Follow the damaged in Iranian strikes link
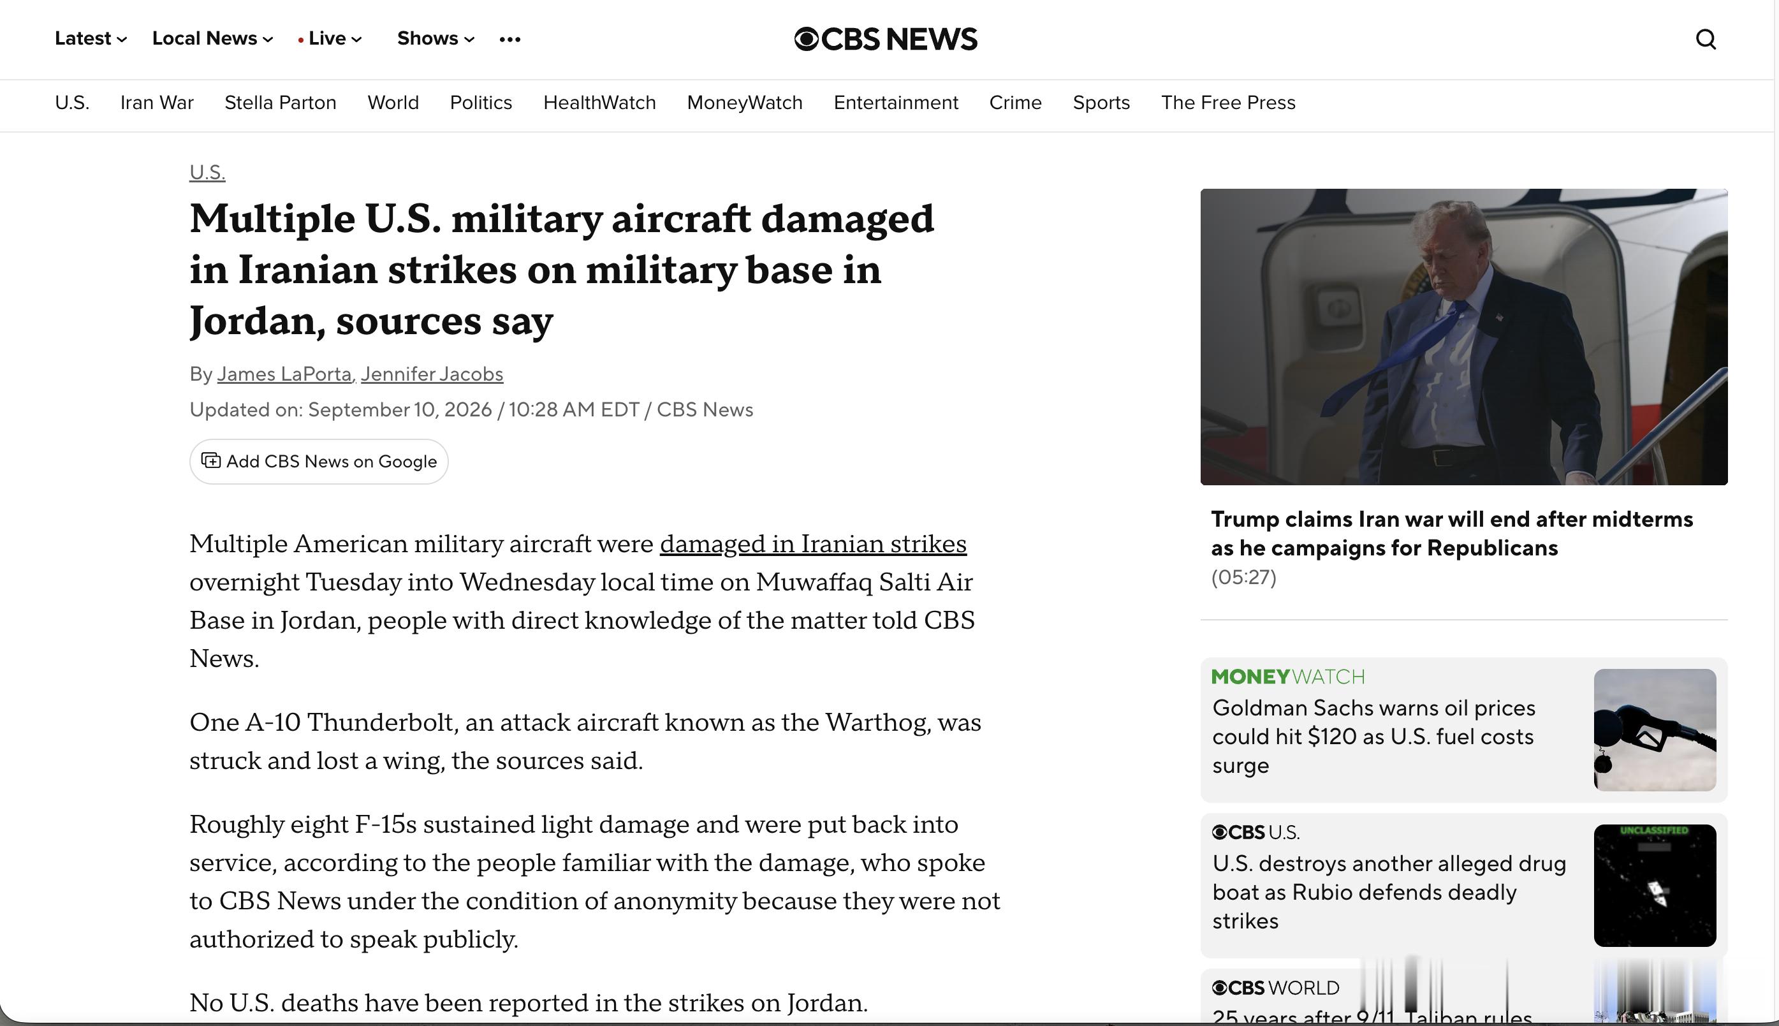The image size is (1779, 1026). 813,544
